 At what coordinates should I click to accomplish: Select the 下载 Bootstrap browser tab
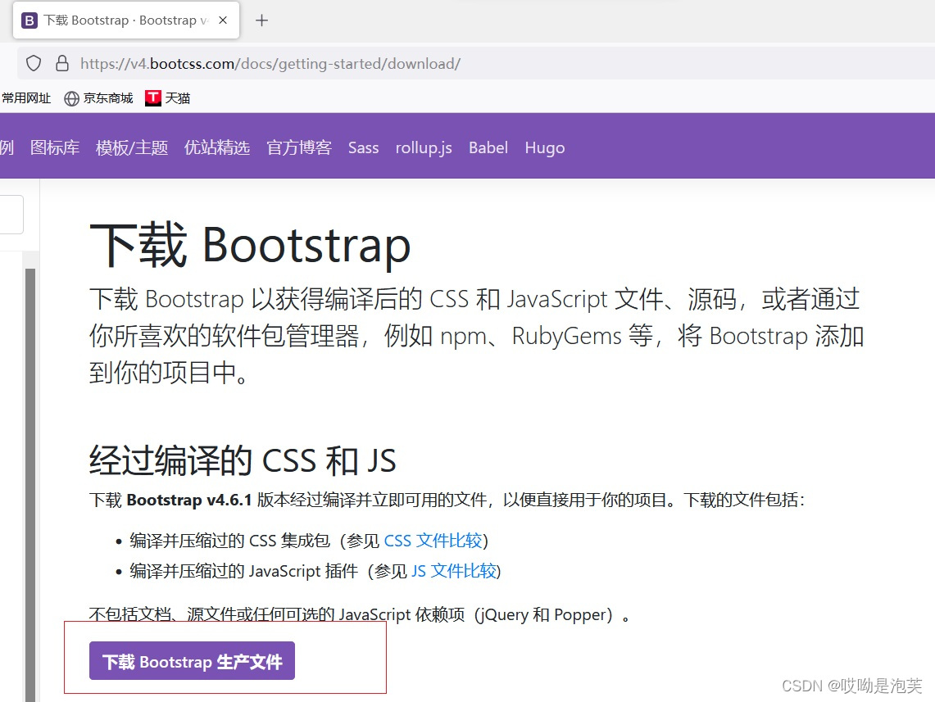(126, 20)
